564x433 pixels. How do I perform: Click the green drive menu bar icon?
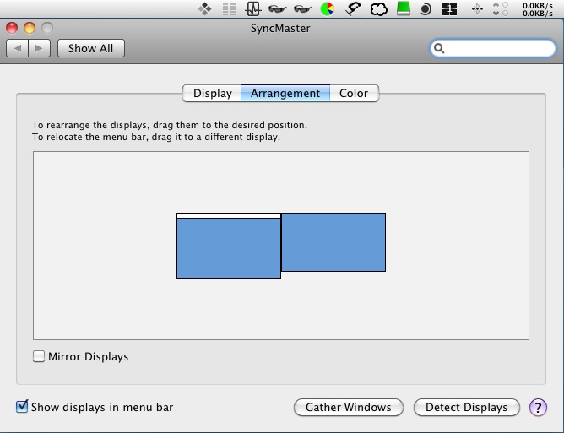[404, 8]
